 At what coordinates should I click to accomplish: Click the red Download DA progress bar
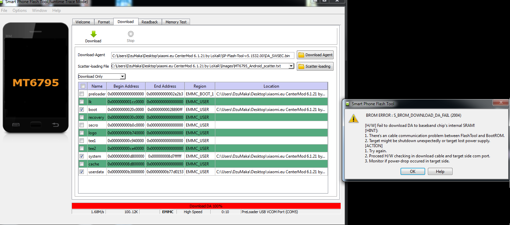point(206,206)
